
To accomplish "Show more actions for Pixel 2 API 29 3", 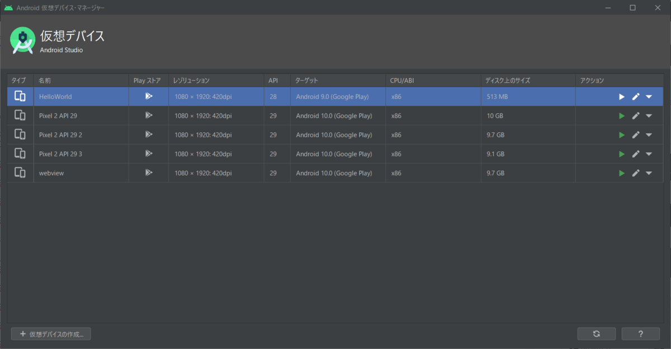I will click(649, 154).
